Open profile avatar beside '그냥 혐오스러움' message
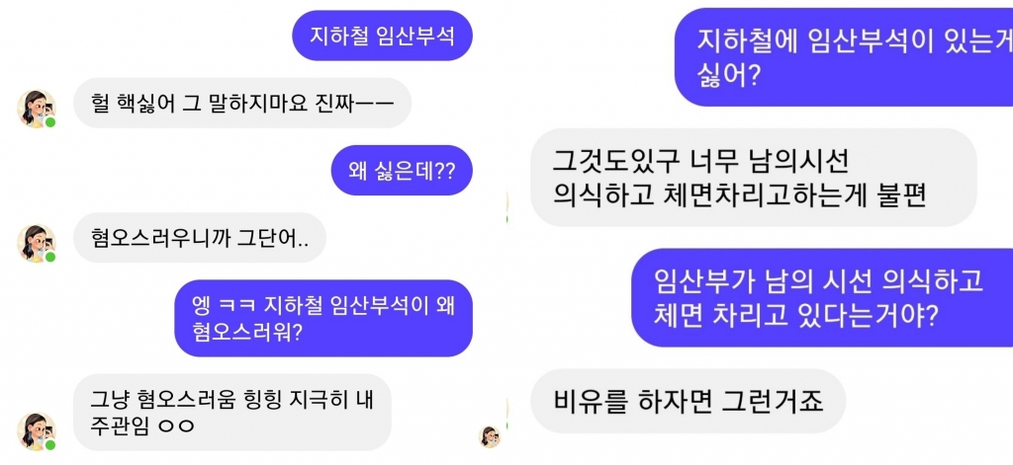 click(36, 431)
